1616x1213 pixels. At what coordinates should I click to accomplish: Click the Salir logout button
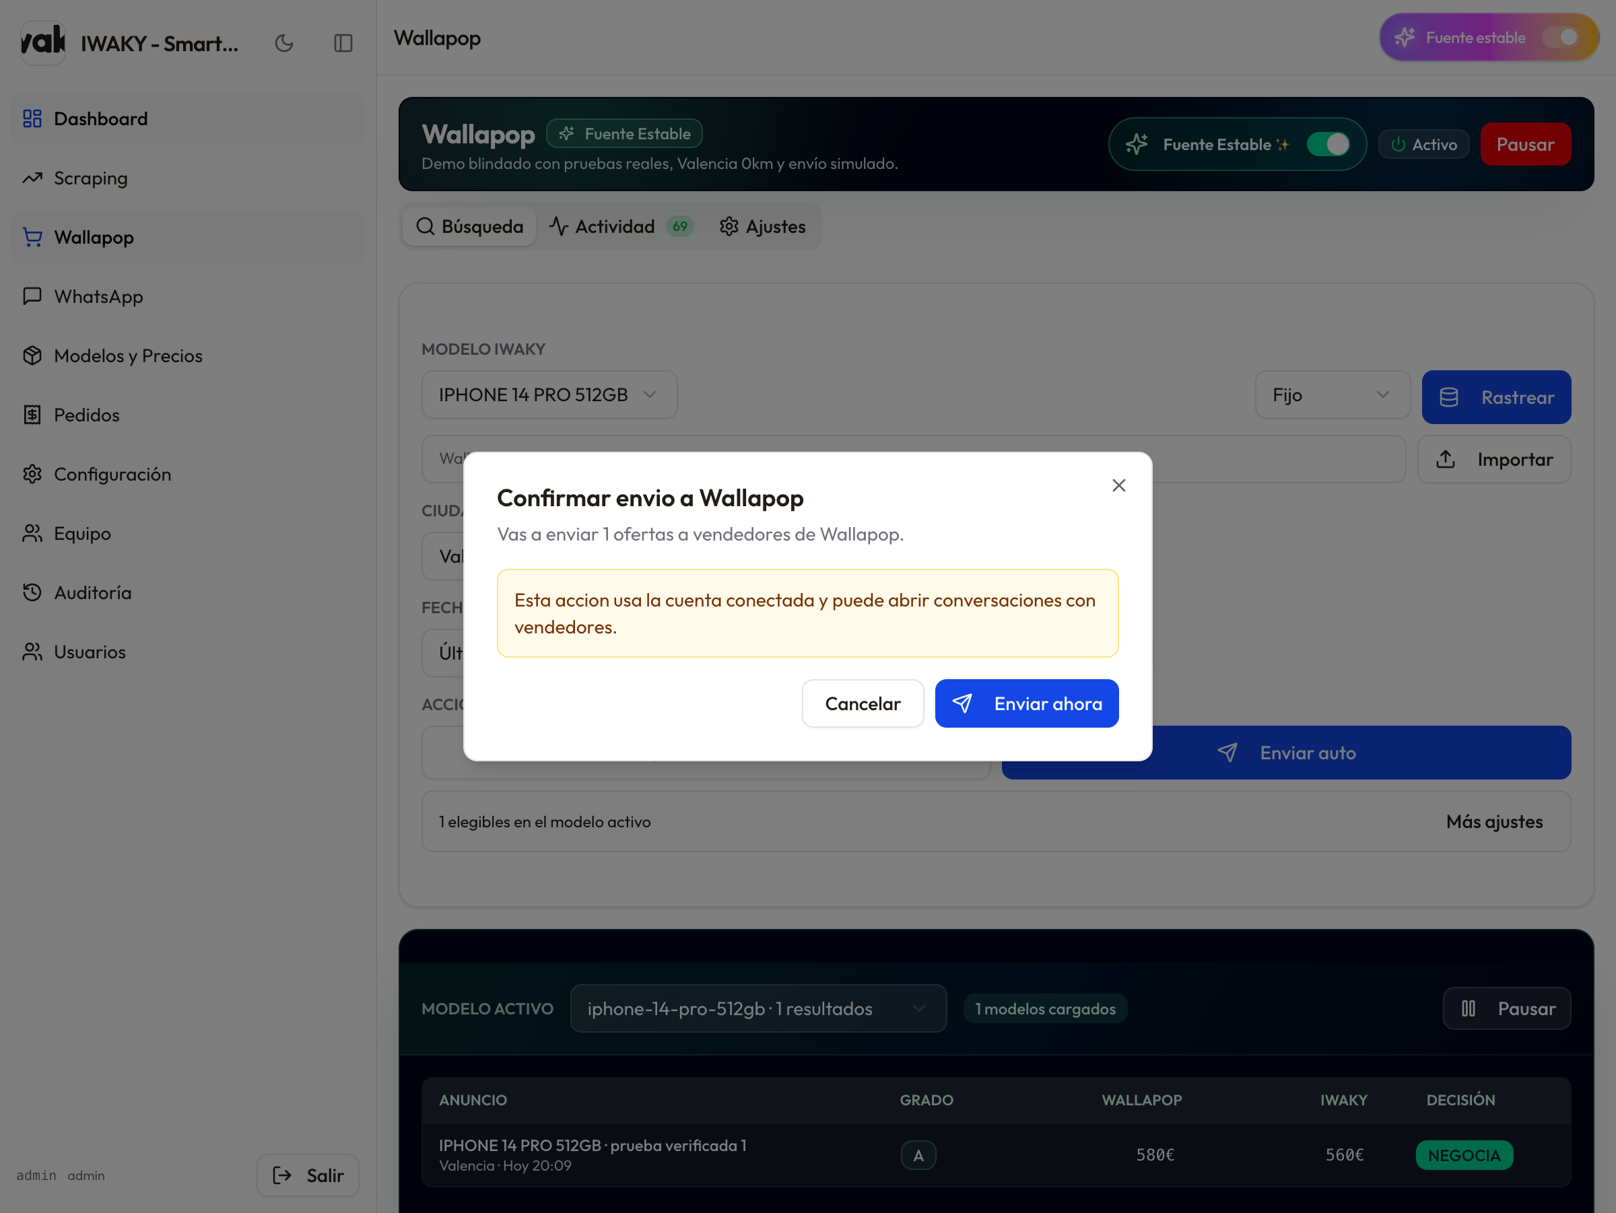pos(308,1175)
